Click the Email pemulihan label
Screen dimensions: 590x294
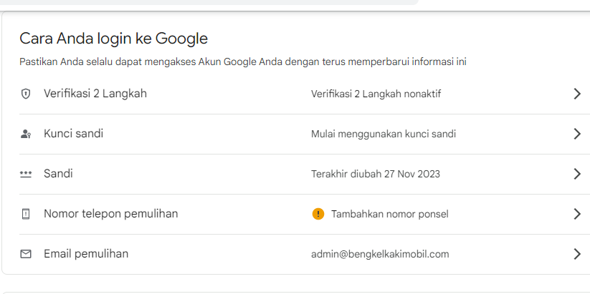pyautogui.click(x=86, y=254)
